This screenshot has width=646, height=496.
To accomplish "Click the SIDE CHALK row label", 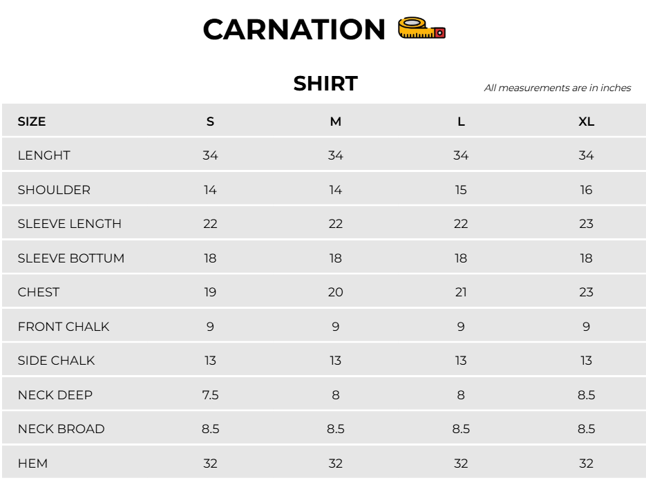I will coord(57,361).
